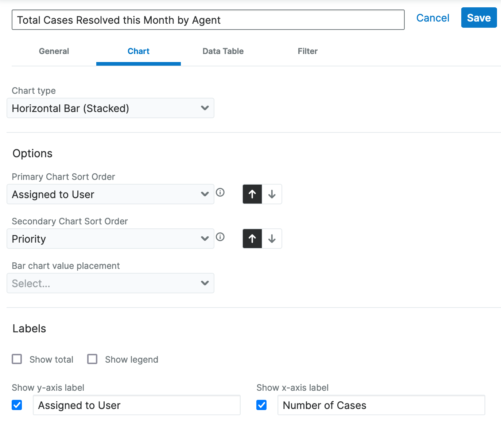Uncheck the Show y-axis label checkbox
The image size is (501, 421).
point(17,405)
